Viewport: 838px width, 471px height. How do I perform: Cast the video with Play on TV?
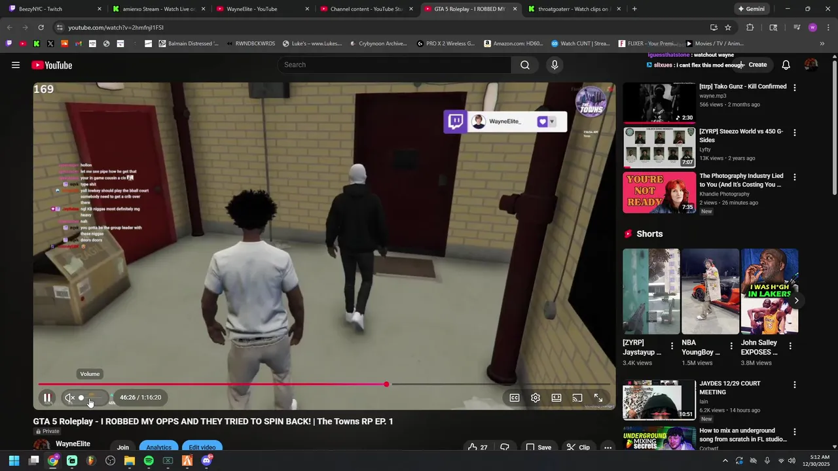click(x=577, y=397)
